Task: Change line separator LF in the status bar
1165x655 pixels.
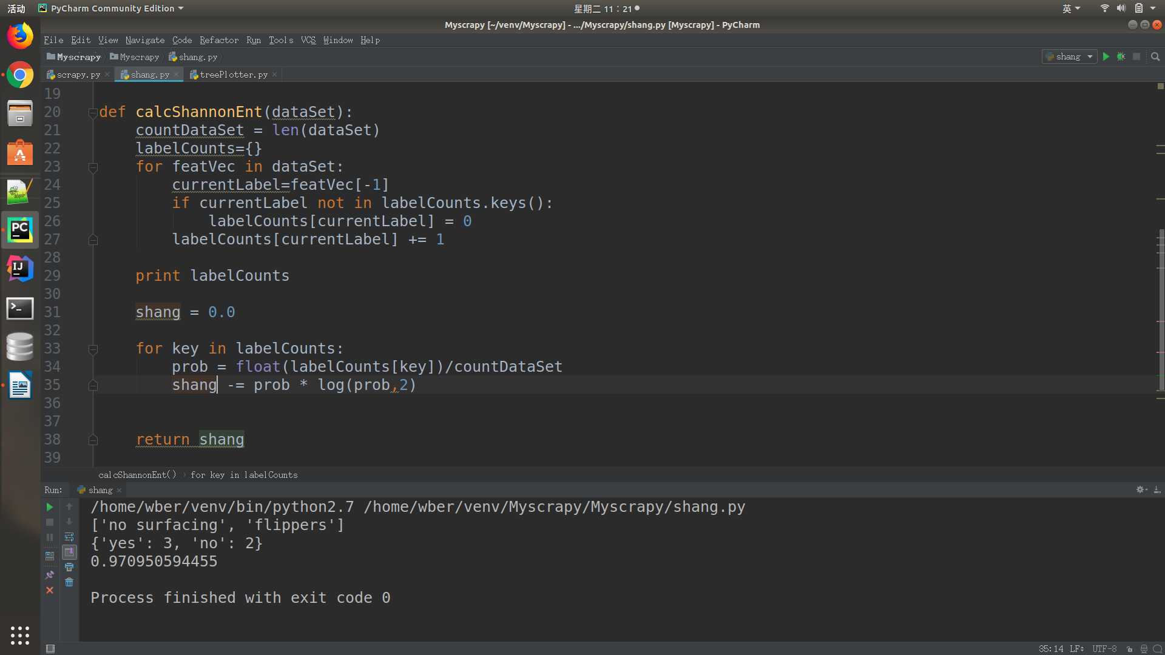Action: 1077,649
